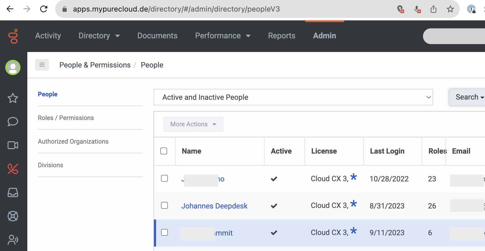The image size is (485, 251).
Task: Open the More Actions dropdown
Action: [193, 124]
